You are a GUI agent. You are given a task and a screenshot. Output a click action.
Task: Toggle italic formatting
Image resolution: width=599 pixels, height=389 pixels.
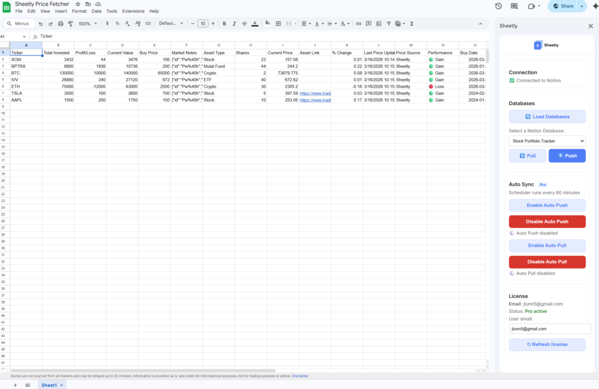234,24
